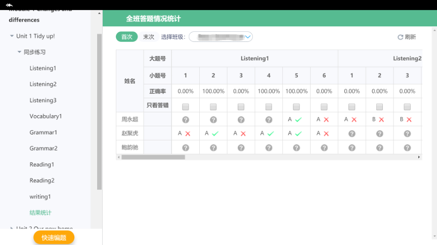
Task: Check 只看答错 box for Listening2 question 3
Action: point(407,107)
